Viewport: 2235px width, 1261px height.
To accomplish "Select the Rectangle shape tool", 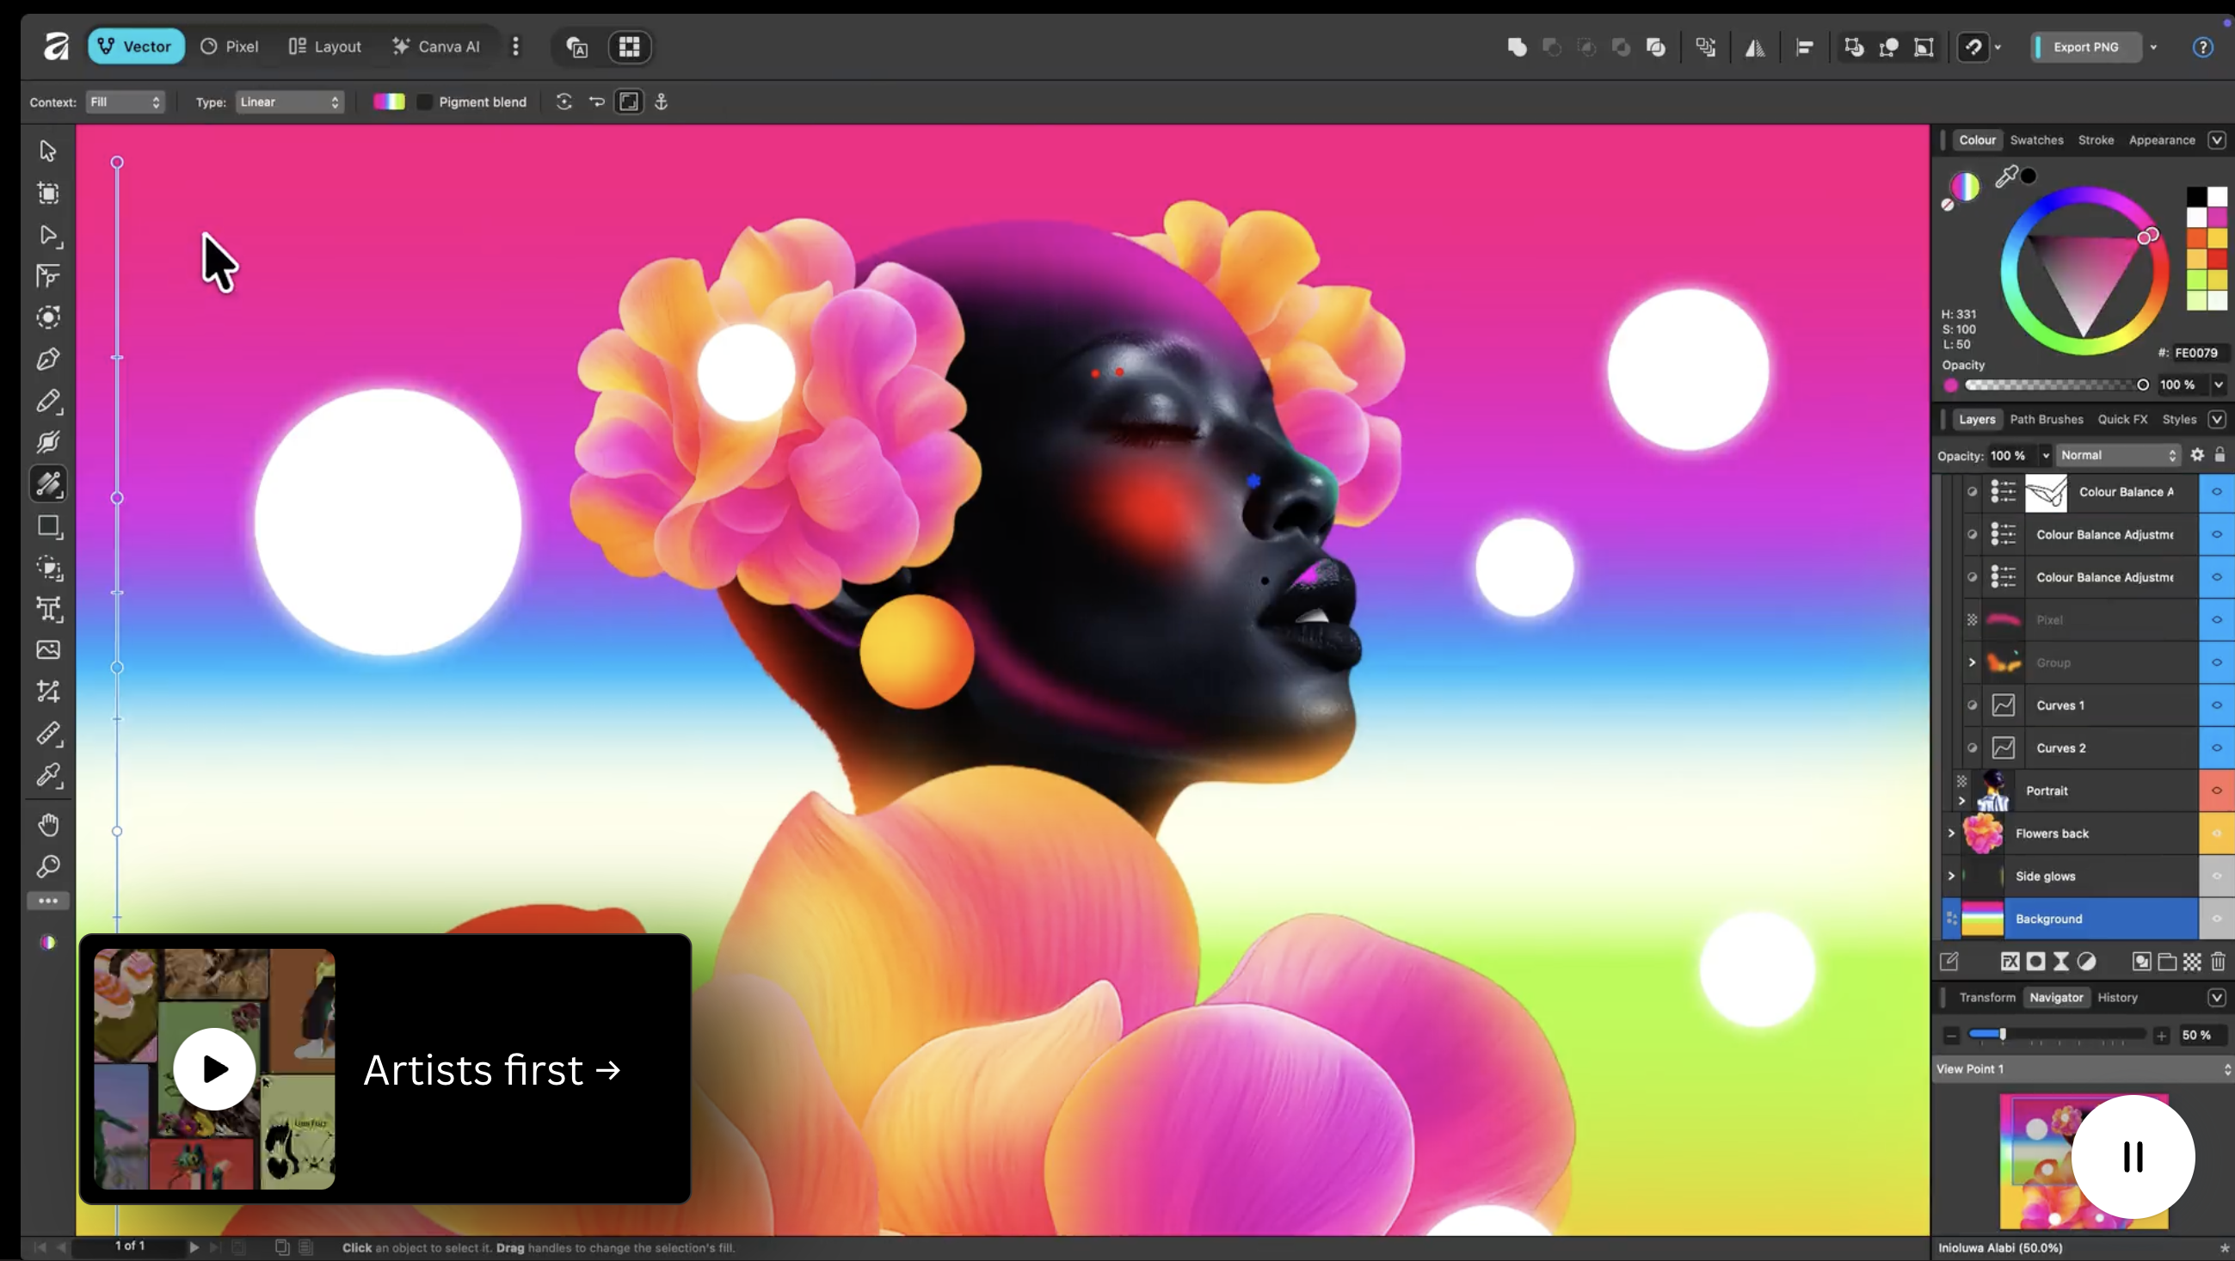I will point(47,526).
